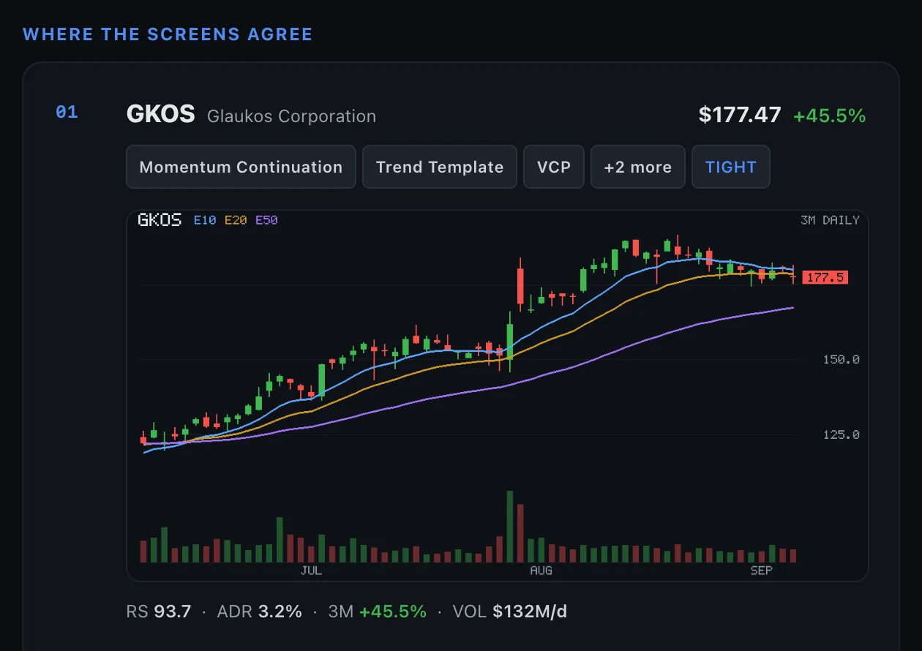Click the SEP date axis label

[761, 571]
